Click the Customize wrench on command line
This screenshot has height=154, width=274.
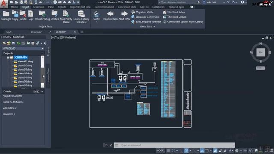tap(111, 145)
